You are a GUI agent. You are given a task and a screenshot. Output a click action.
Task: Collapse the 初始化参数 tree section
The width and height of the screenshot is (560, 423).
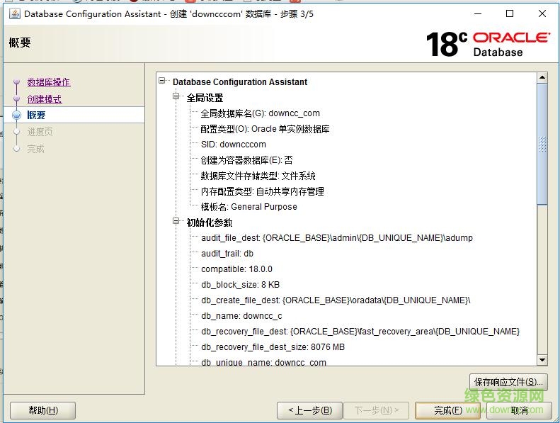click(x=176, y=222)
